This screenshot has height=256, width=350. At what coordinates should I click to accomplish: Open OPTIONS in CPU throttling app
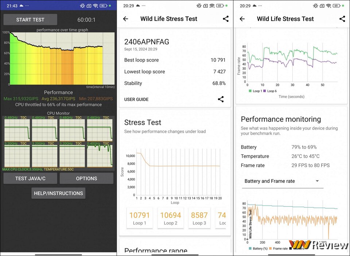point(86,178)
